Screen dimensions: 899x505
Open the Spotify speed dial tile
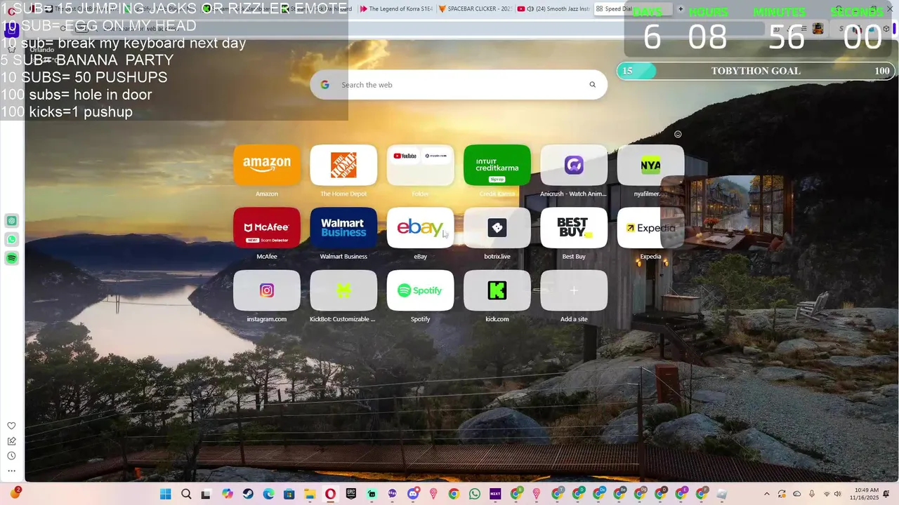420,290
